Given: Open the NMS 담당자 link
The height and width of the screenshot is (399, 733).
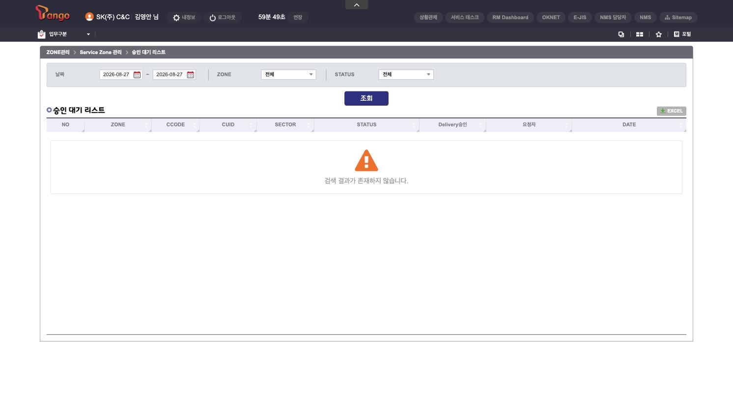Looking at the screenshot, I should click(613, 18).
